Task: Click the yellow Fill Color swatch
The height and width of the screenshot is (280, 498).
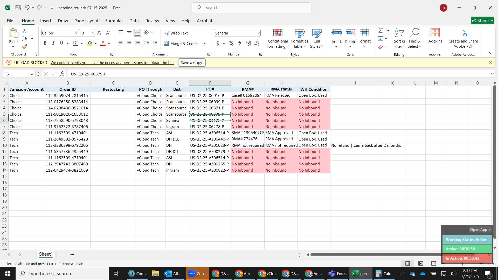Action: pyautogui.click(x=90, y=43)
